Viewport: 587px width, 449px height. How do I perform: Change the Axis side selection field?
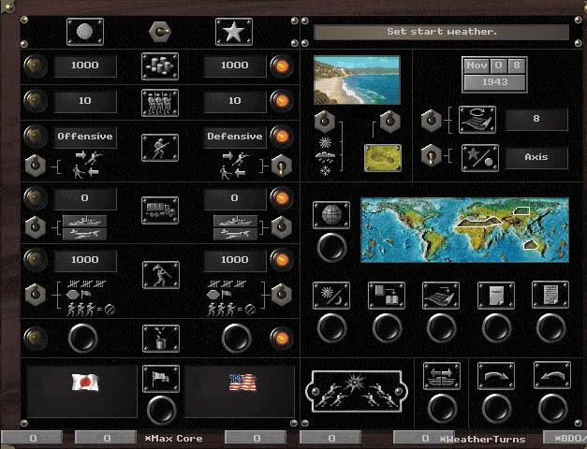pyautogui.click(x=536, y=157)
